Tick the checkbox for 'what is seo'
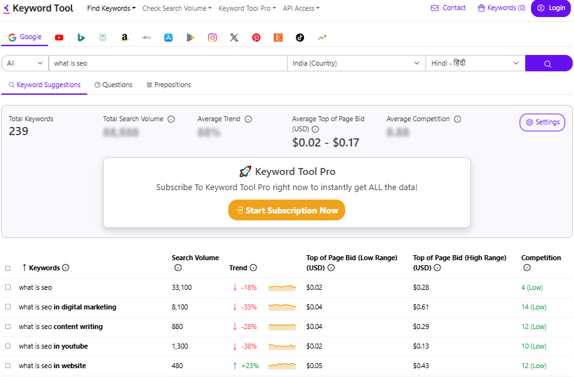 pos(8,287)
